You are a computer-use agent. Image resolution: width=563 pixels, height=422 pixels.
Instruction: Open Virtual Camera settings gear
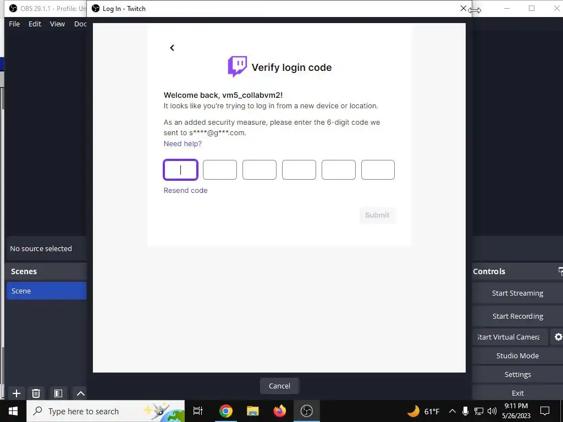(x=558, y=337)
